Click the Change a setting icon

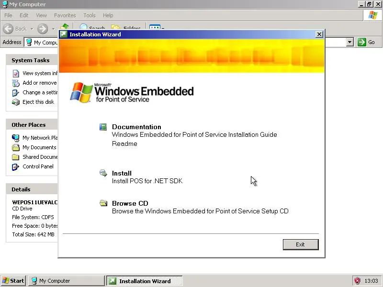[15, 93]
